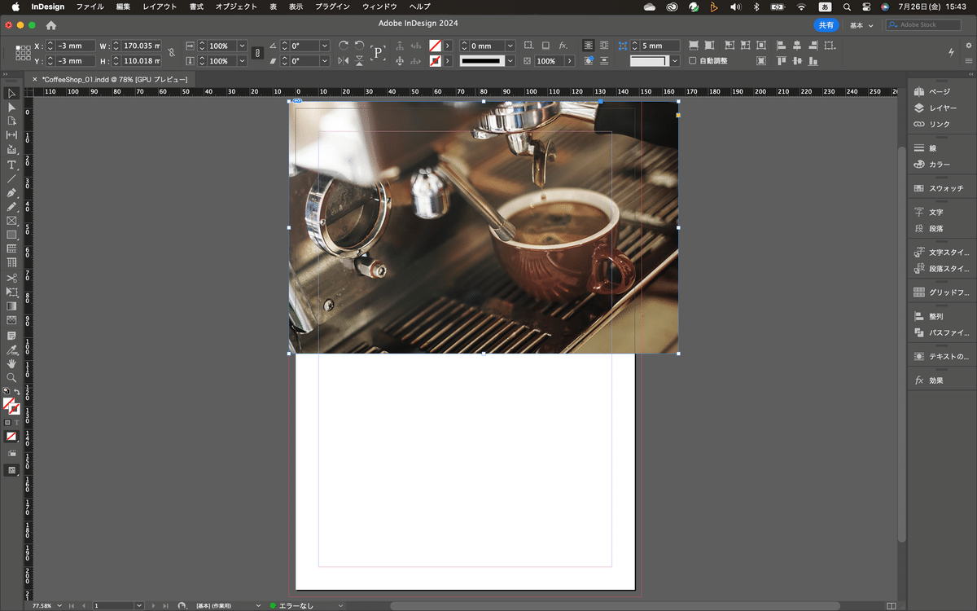
Task: Select the Pencil tool
Action: [x=11, y=207]
